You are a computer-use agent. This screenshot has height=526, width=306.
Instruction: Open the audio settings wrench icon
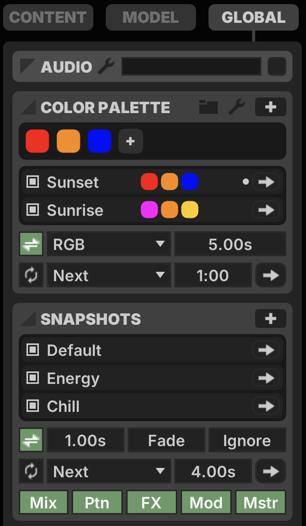[x=106, y=66]
